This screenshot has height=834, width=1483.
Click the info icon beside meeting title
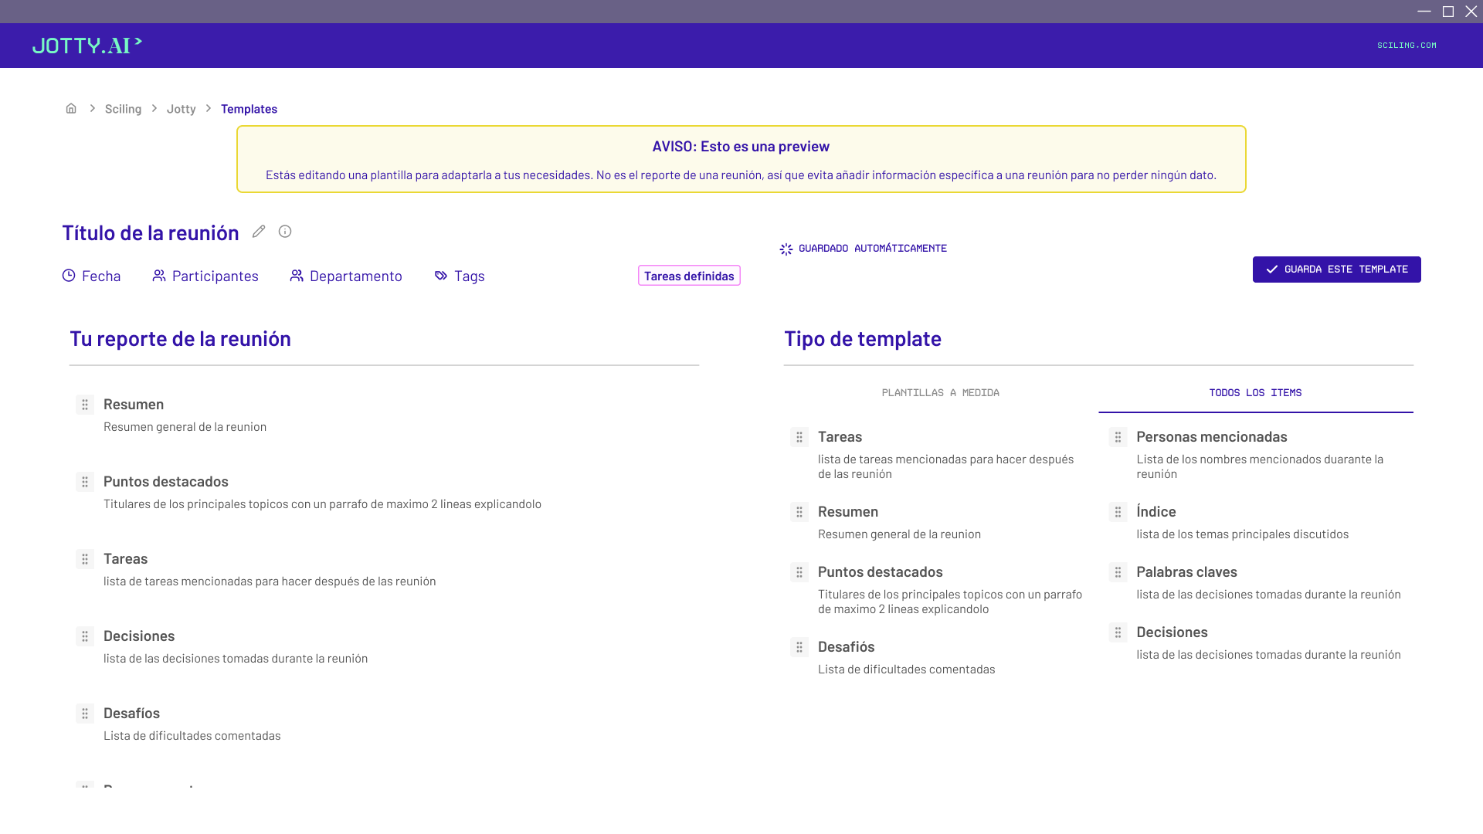coord(285,232)
